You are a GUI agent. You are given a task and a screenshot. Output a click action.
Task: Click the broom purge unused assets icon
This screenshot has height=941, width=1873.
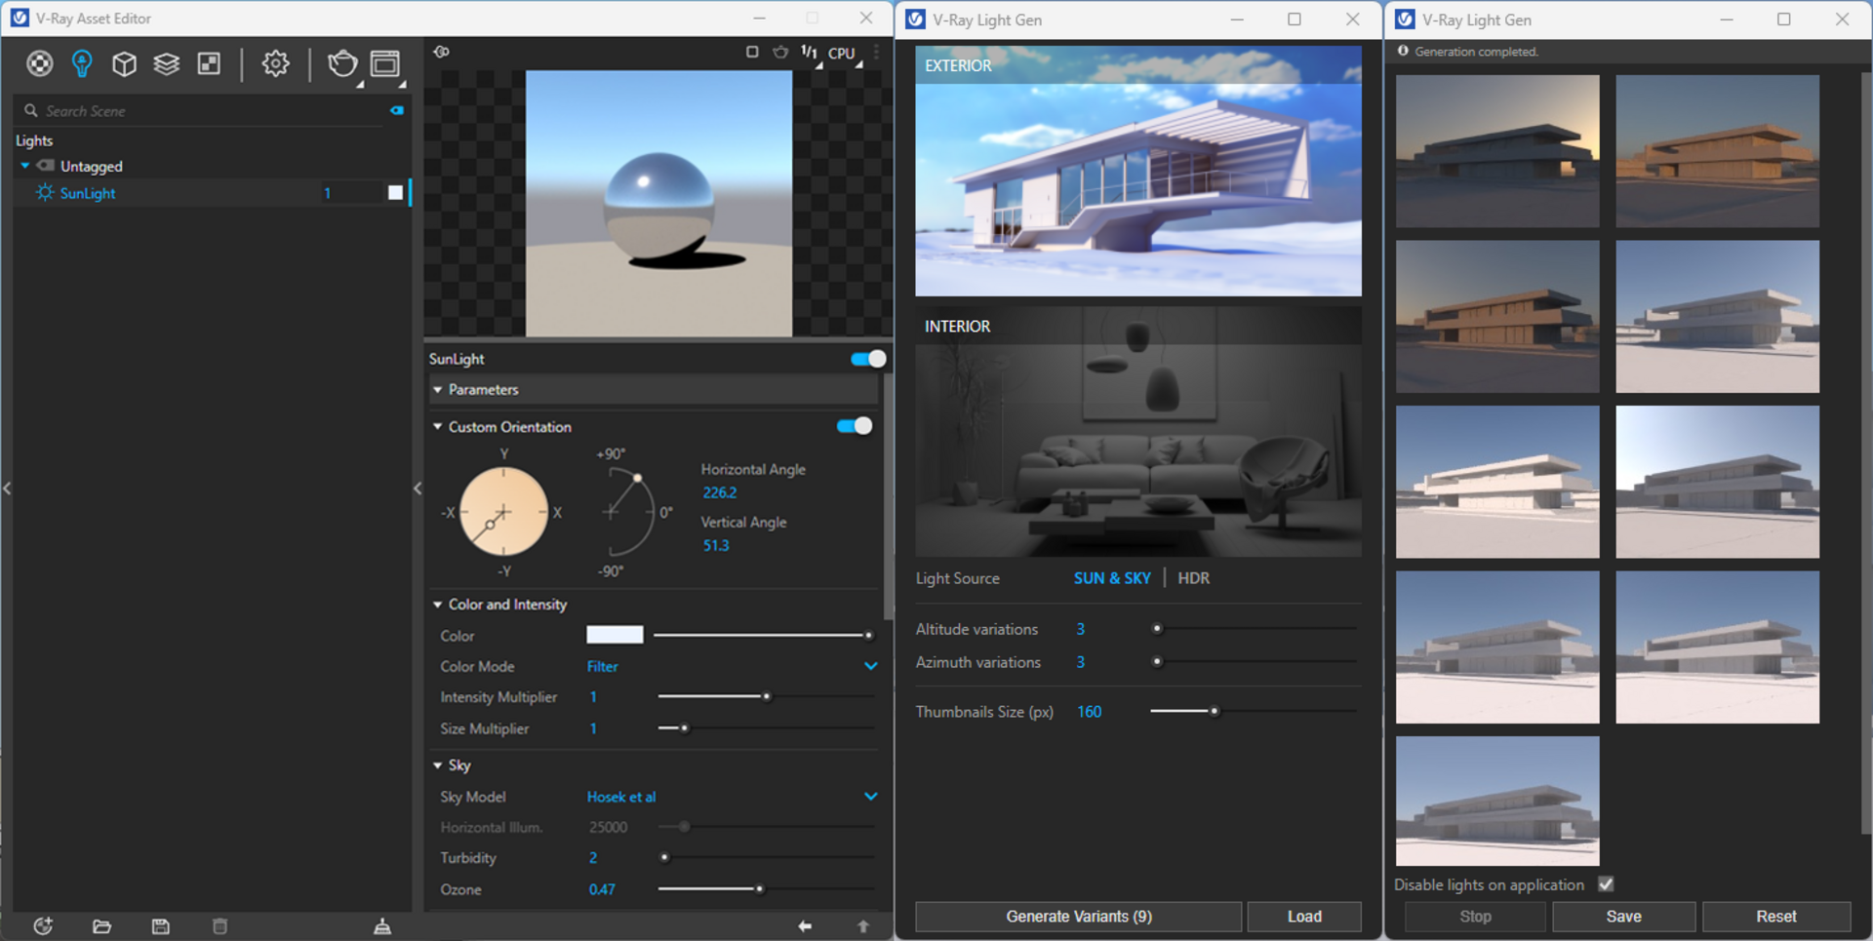point(382,926)
